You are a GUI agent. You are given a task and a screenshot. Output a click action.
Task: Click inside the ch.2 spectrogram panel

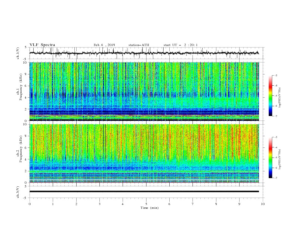click(x=144, y=153)
